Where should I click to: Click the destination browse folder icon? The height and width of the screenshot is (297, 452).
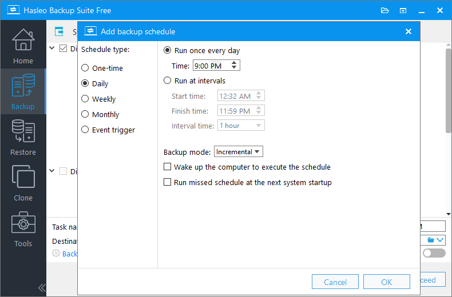[x=431, y=240]
